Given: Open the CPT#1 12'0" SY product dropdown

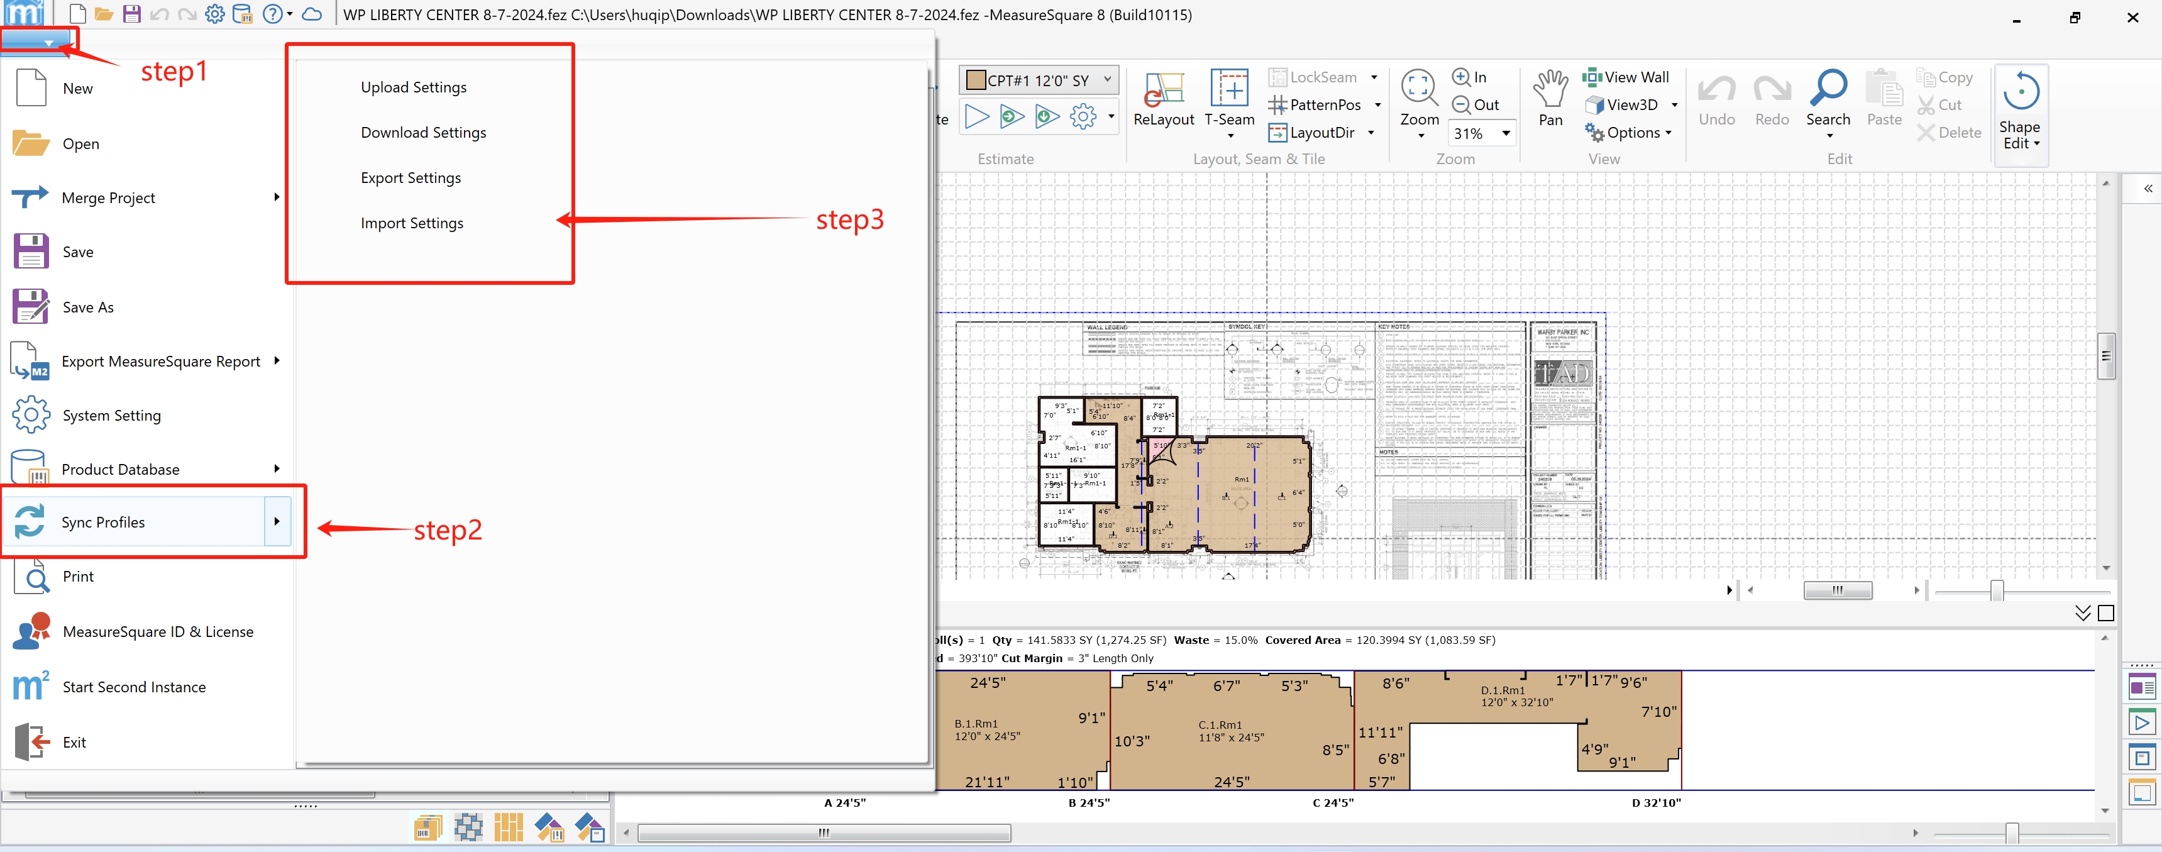Looking at the screenshot, I should (1107, 80).
